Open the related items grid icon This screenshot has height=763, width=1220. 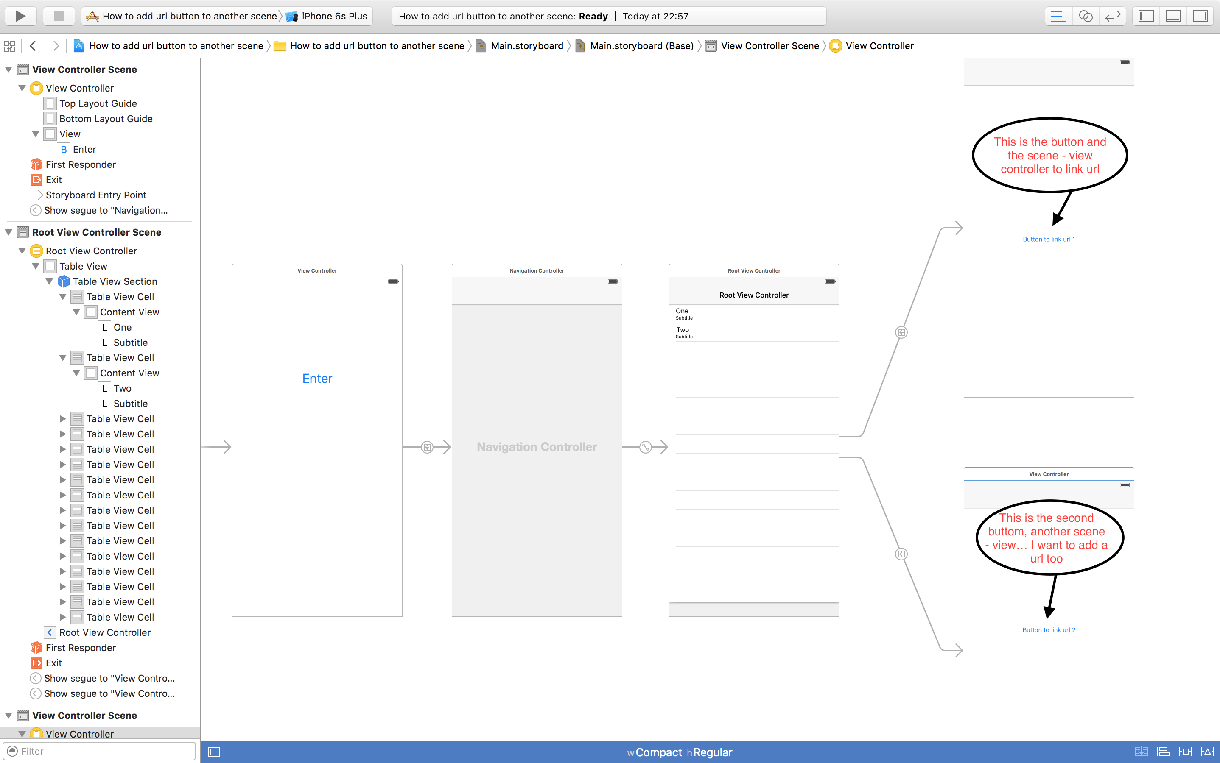9,46
